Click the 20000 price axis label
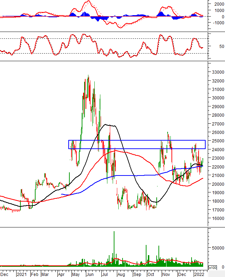This screenshot has height=277, width=225. [218, 184]
